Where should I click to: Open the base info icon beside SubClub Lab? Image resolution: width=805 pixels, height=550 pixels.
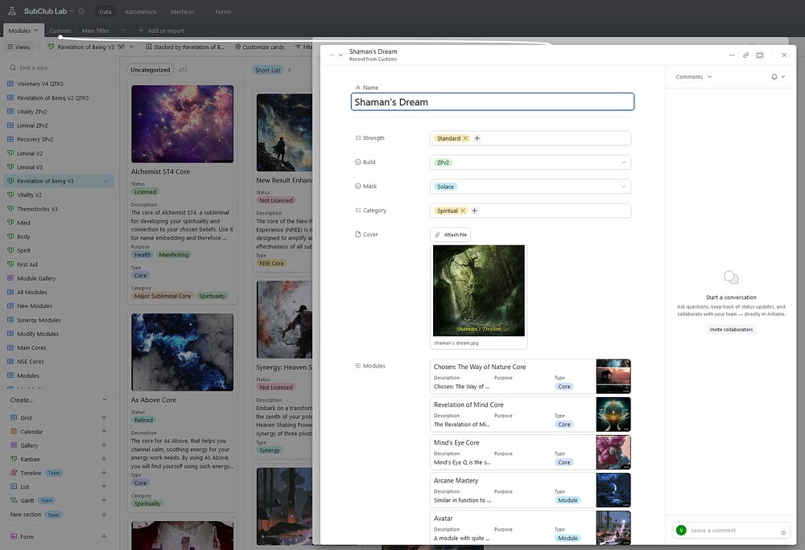pos(81,12)
